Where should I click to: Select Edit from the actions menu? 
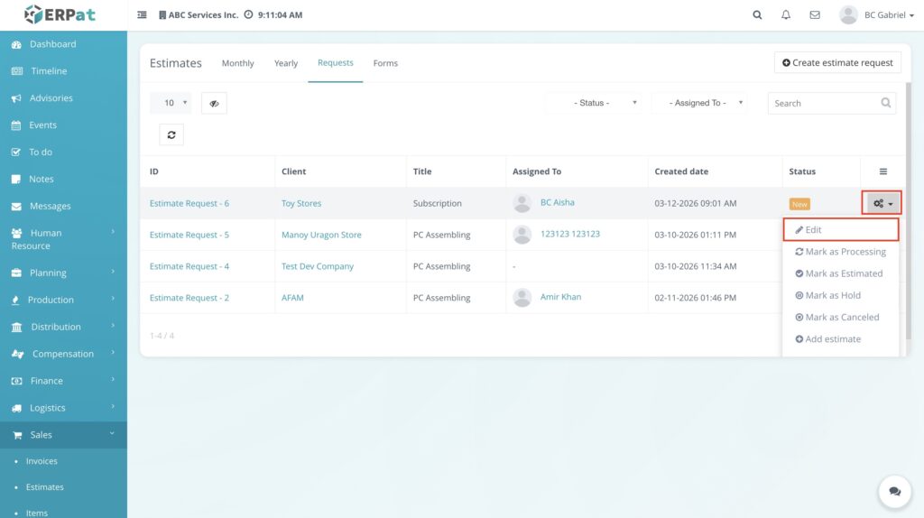pyautogui.click(x=840, y=230)
